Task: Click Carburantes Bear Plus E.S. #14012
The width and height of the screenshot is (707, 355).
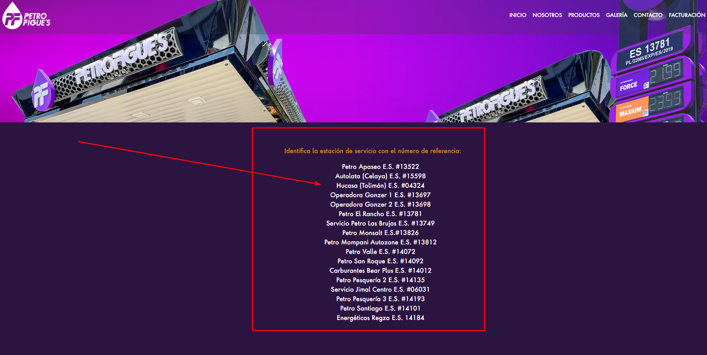Action: [x=380, y=270]
